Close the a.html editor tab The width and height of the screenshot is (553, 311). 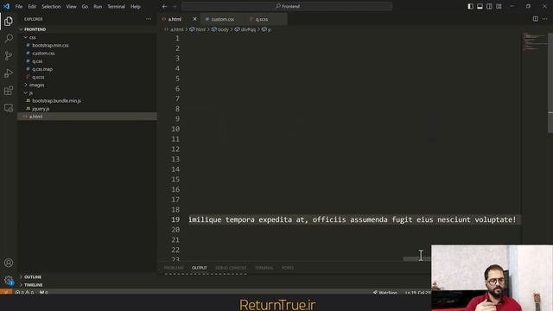(x=194, y=19)
